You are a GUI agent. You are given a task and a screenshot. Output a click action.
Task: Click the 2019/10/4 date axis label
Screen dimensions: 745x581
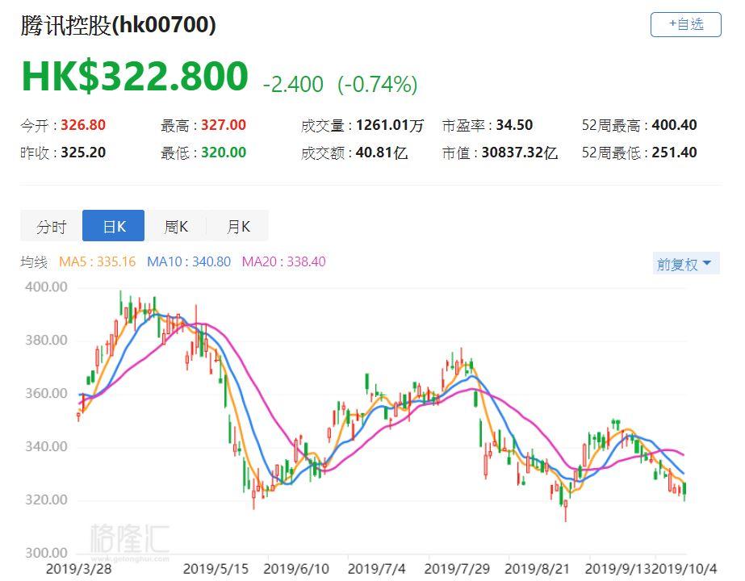pyautogui.click(x=684, y=569)
